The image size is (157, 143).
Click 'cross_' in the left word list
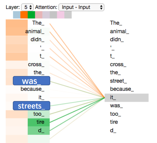(x=36, y=65)
